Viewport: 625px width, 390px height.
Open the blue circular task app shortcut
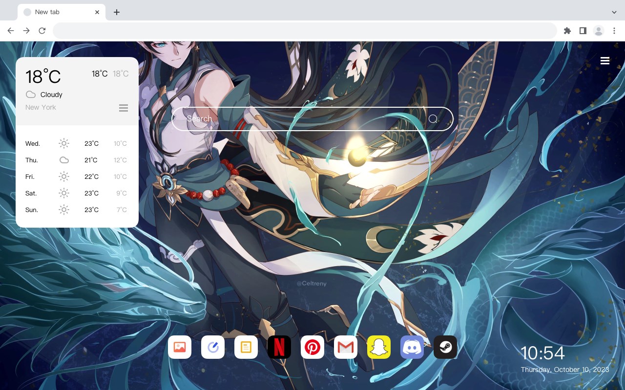point(213,347)
